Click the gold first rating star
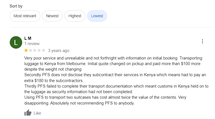The width and height of the screenshot is (215, 119). click(26, 51)
